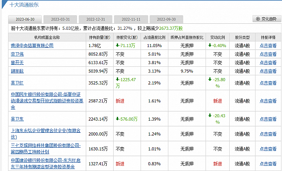282x171 pixels.
Task: Click the 6133.61万 holding value
Action: click(98, 62)
